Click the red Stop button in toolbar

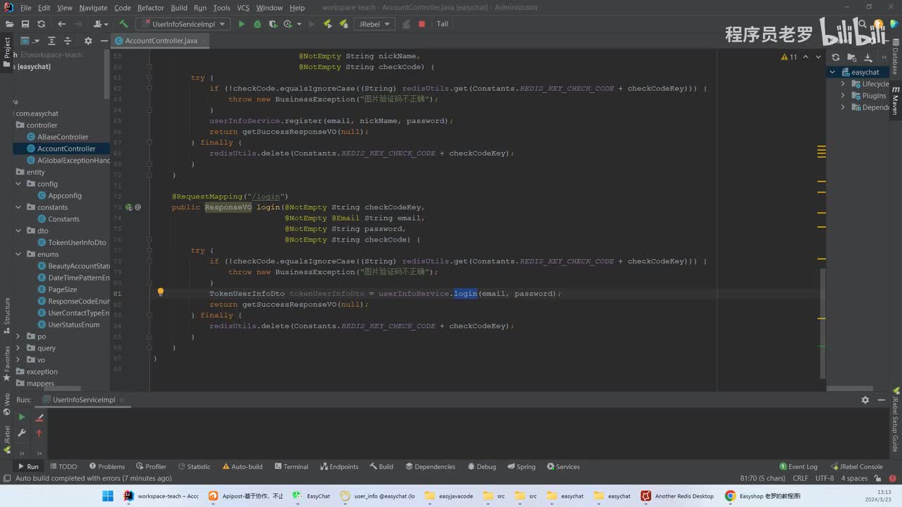point(421,24)
